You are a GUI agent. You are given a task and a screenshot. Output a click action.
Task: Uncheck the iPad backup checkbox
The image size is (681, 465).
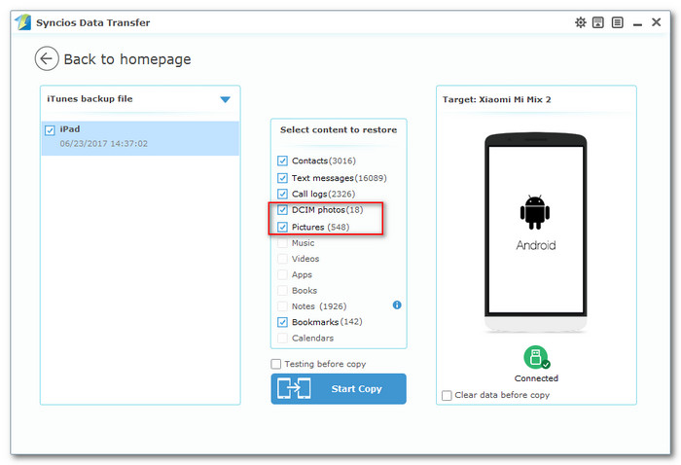coord(50,129)
